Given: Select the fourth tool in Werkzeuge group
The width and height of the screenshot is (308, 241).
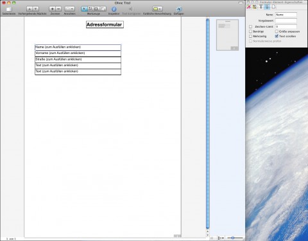Looking at the screenshot, I should pyautogui.click(x=103, y=9).
